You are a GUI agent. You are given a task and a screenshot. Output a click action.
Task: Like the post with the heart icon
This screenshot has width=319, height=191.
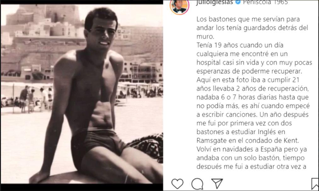tap(177, 183)
